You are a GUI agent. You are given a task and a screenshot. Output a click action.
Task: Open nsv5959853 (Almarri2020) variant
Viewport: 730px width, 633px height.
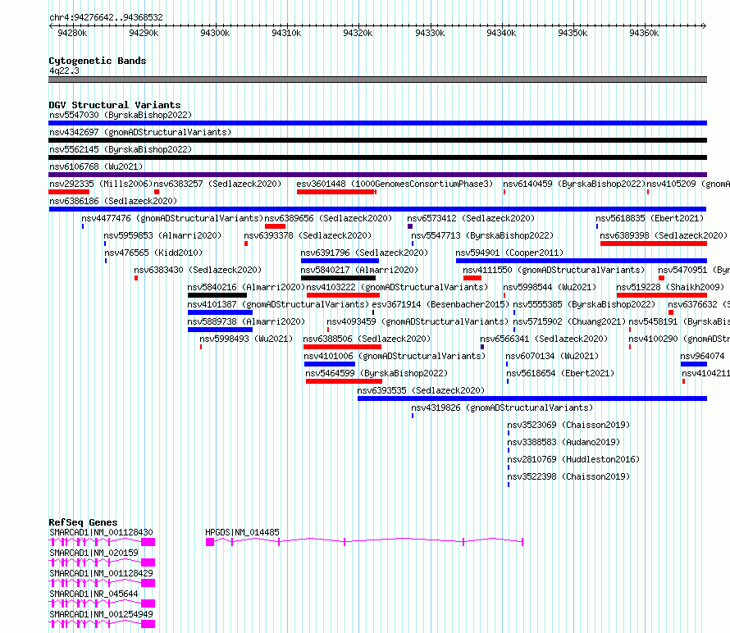[x=162, y=235]
